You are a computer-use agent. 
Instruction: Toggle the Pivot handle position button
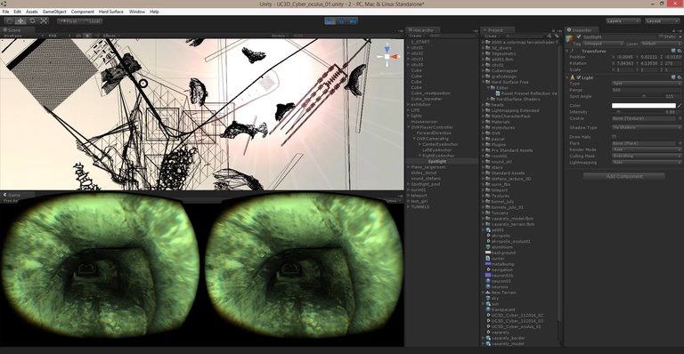pos(69,20)
